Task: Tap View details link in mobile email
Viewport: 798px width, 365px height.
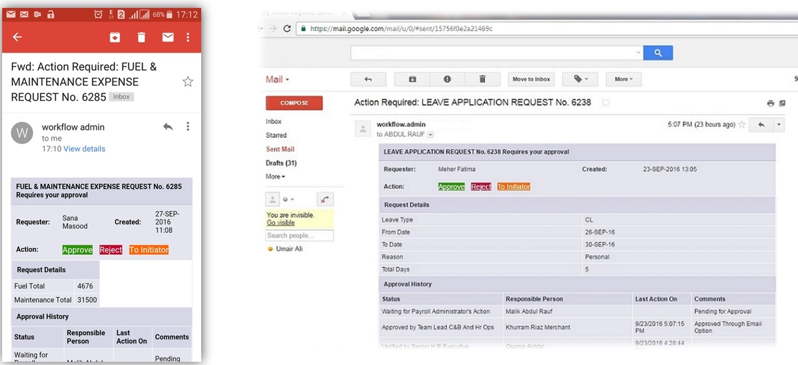Action: (x=84, y=149)
